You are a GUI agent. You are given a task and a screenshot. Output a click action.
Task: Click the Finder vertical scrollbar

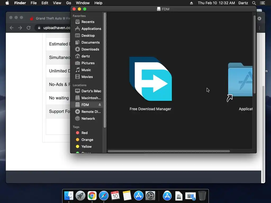point(254,54)
